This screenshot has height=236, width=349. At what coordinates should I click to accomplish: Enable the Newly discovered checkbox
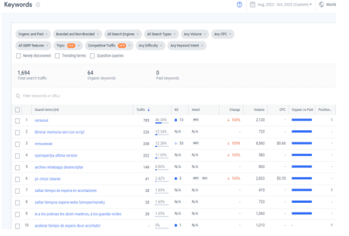(19, 55)
